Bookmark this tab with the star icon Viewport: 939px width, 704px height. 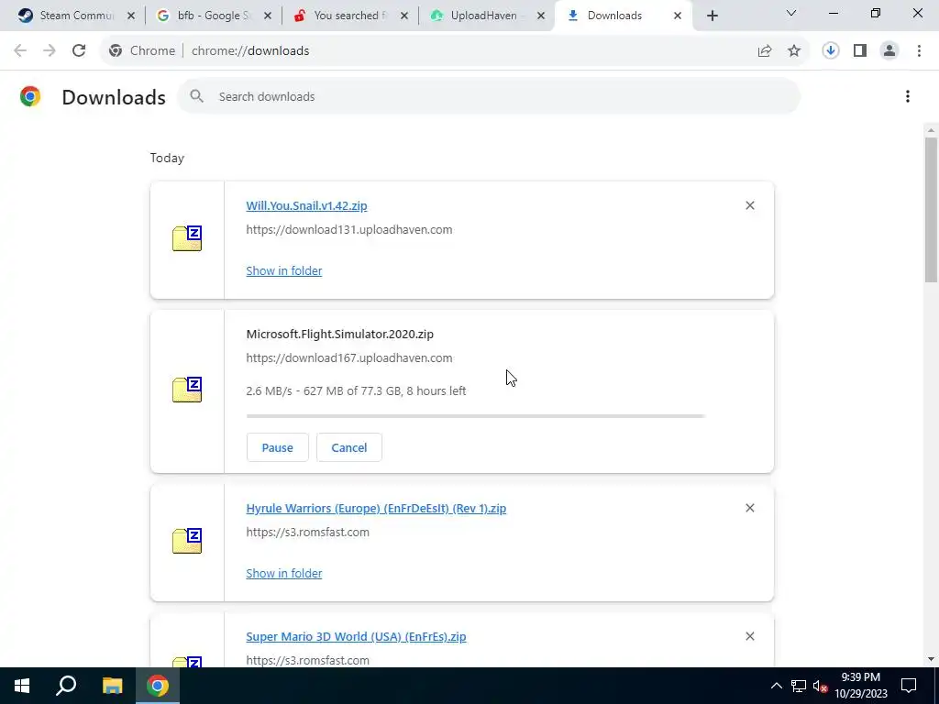(794, 51)
